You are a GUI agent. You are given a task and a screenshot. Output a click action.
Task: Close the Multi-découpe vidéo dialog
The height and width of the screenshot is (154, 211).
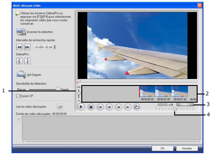(199, 5)
